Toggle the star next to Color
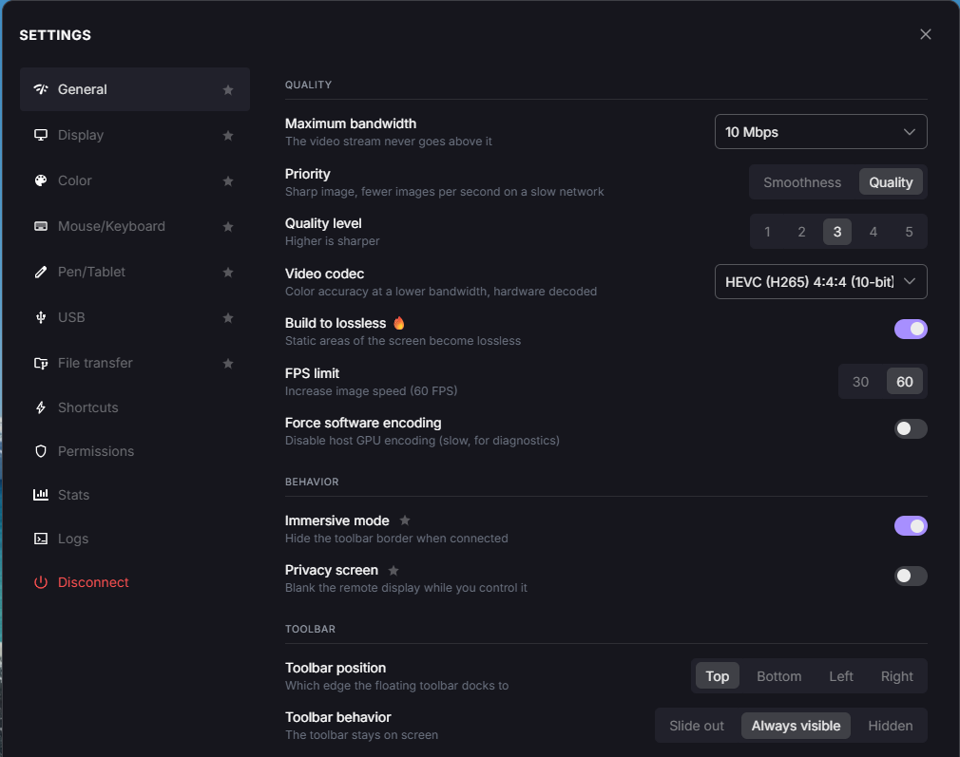The width and height of the screenshot is (960, 757). [x=228, y=180]
